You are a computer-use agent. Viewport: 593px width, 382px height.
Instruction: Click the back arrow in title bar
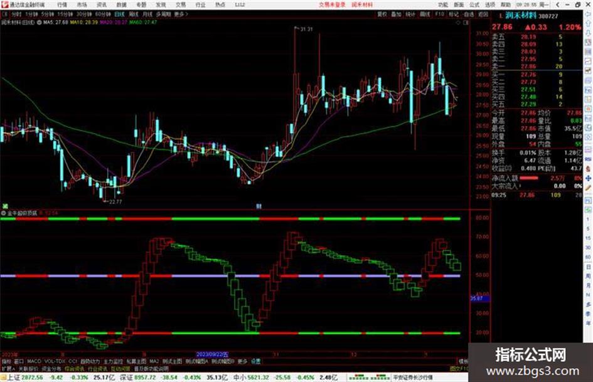coord(558,4)
